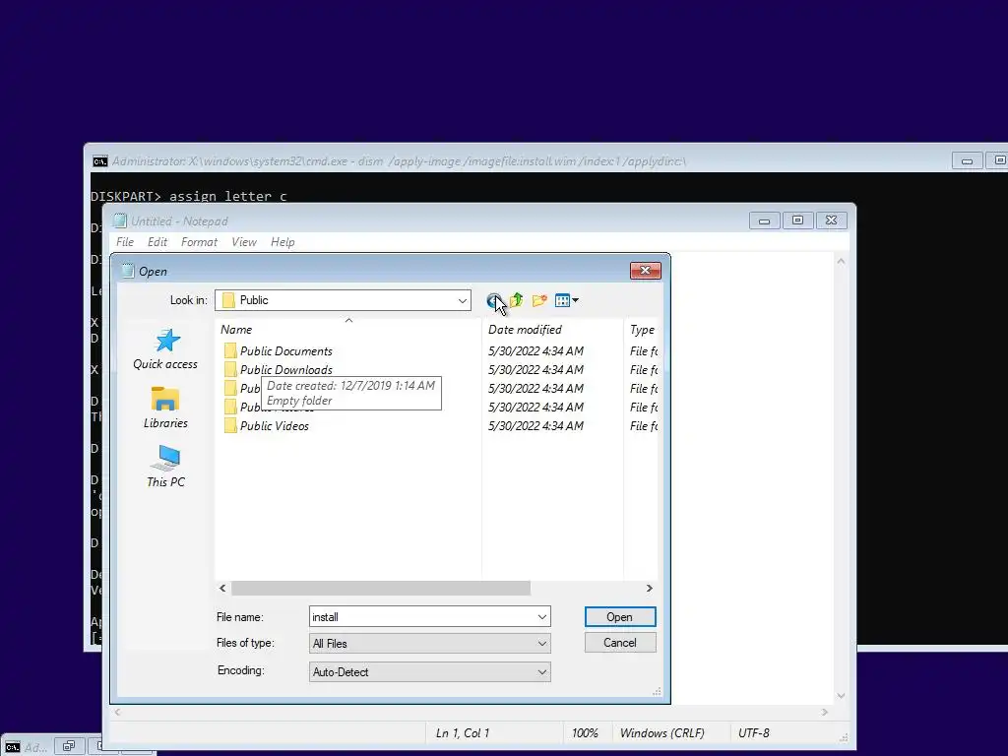The image size is (1008, 756).
Task: Open the Files of type dropdown
Action: 429,644
